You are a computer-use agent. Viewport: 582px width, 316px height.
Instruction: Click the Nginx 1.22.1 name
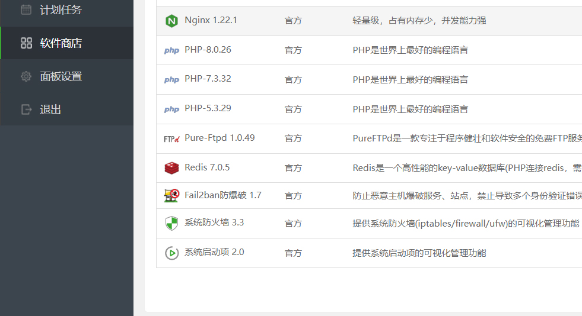point(211,20)
